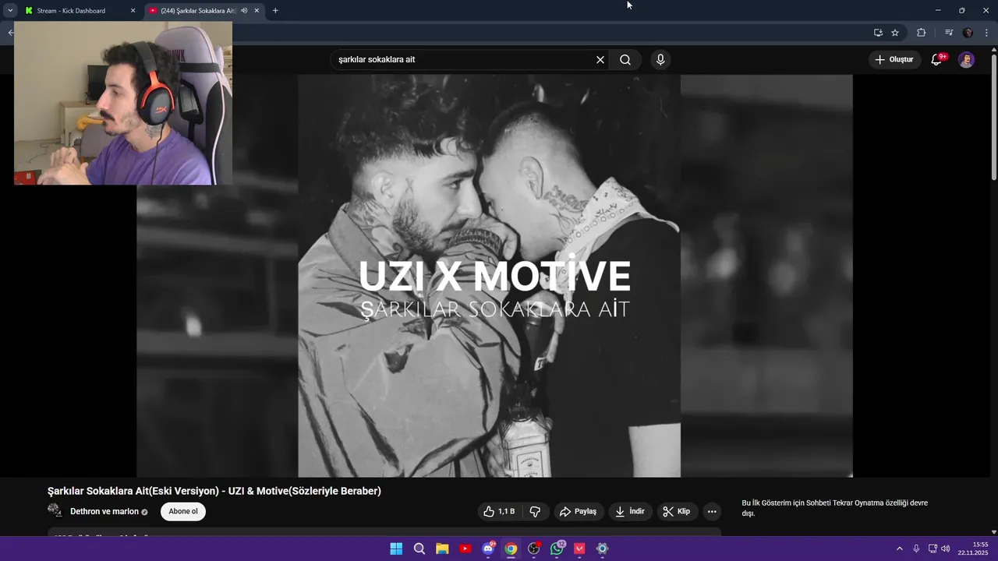Show hidden system tray icons

coord(899,549)
